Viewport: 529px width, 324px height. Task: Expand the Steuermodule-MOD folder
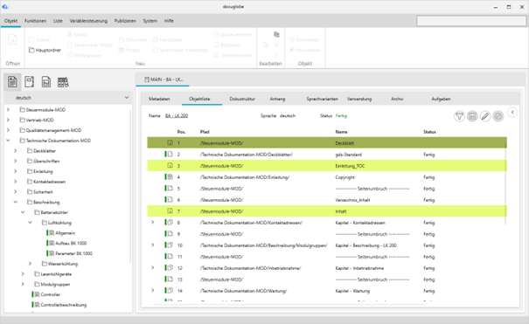8,110
